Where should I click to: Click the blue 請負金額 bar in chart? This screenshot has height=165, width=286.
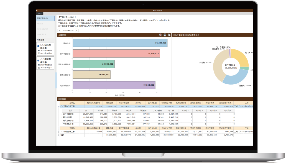(120, 43)
